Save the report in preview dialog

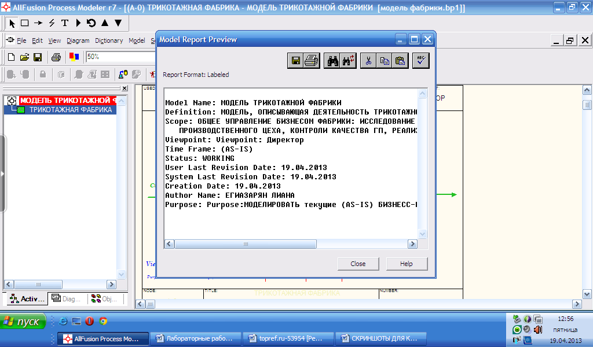(x=296, y=61)
